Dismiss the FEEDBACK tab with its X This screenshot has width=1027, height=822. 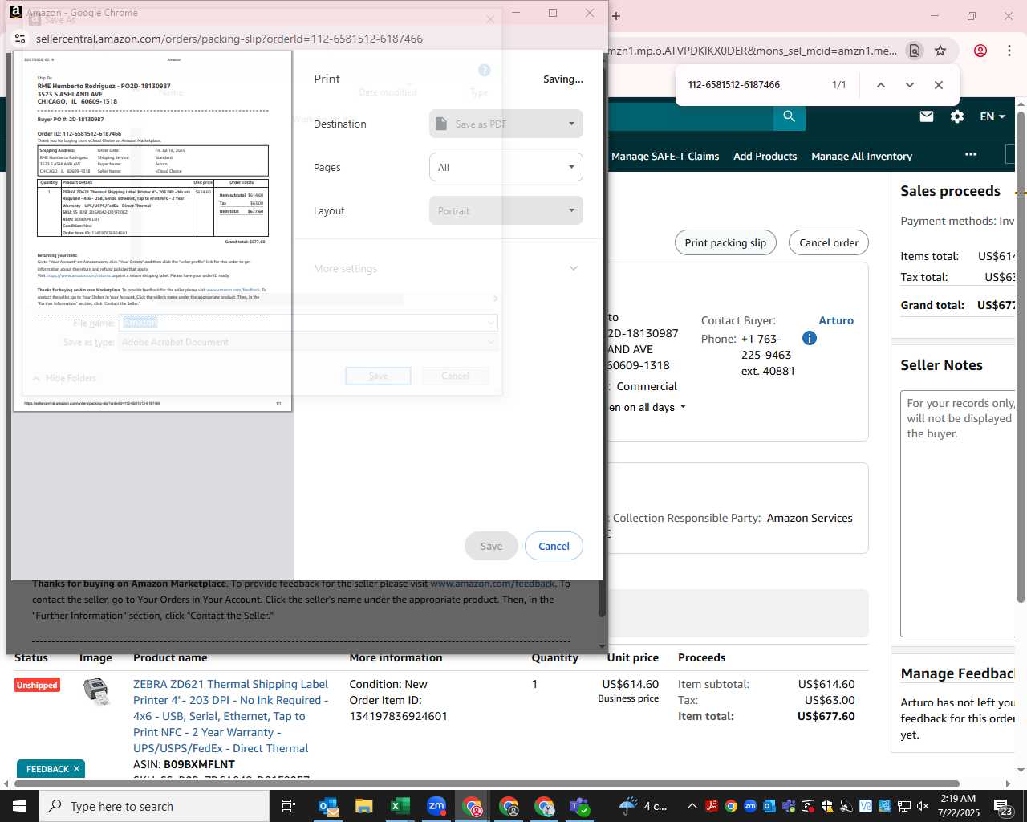coord(76,769)
